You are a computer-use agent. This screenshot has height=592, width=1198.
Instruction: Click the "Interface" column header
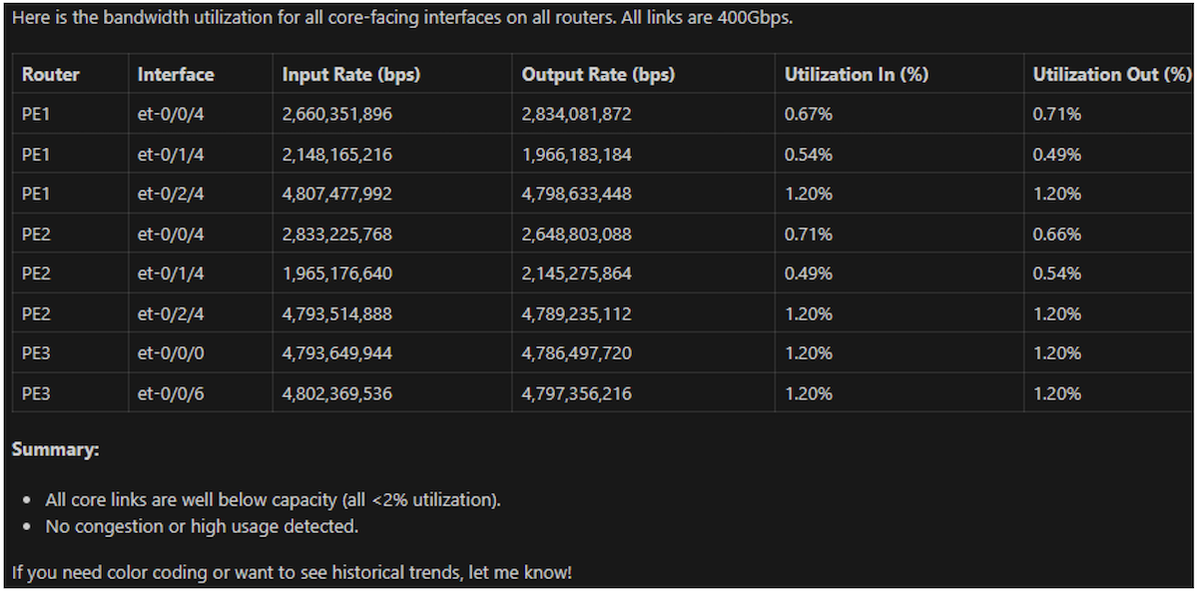pyautogui.click(x=176, y=75)
